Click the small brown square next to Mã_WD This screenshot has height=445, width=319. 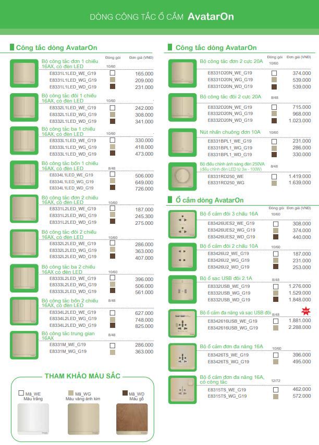125,393
